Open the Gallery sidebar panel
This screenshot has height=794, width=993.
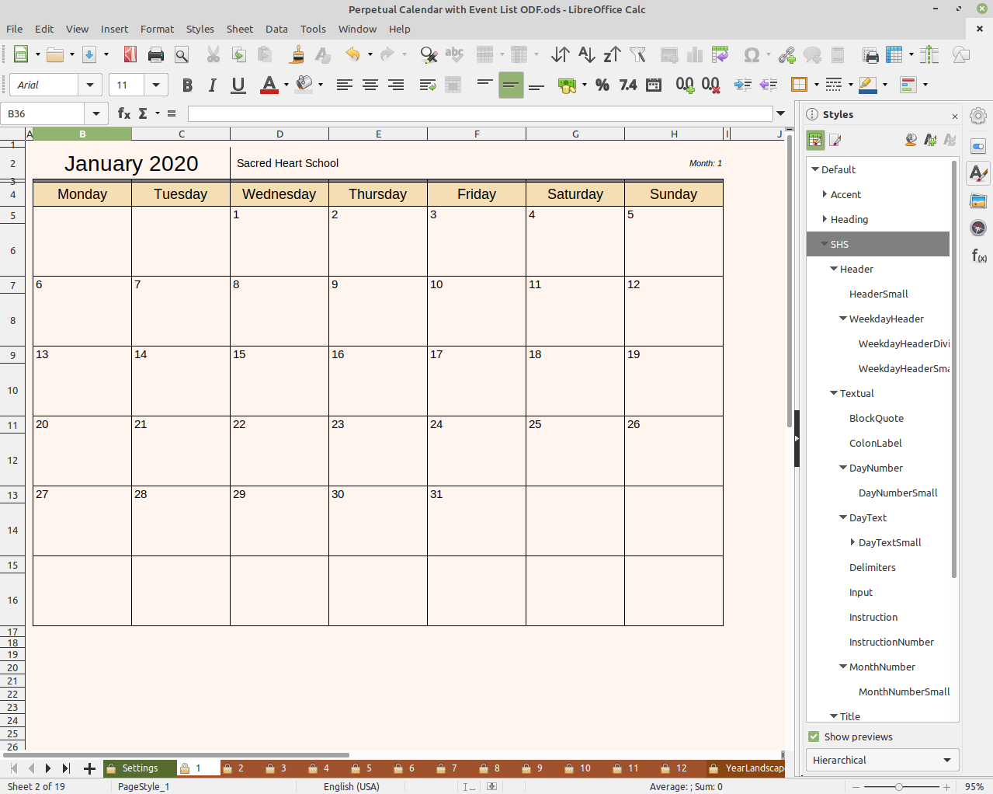point(977,200)
